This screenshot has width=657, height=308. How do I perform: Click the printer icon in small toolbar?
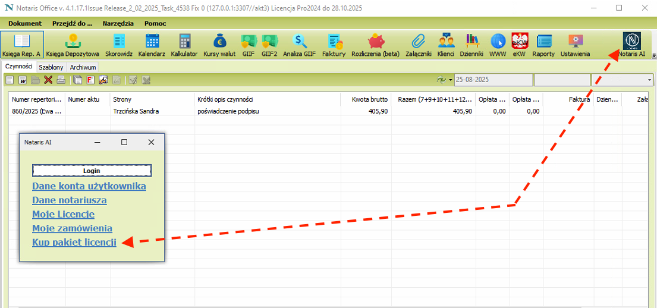pos(61,80)
